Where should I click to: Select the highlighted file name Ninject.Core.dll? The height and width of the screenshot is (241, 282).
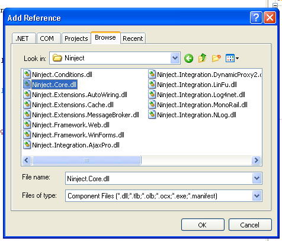[55, 85]
